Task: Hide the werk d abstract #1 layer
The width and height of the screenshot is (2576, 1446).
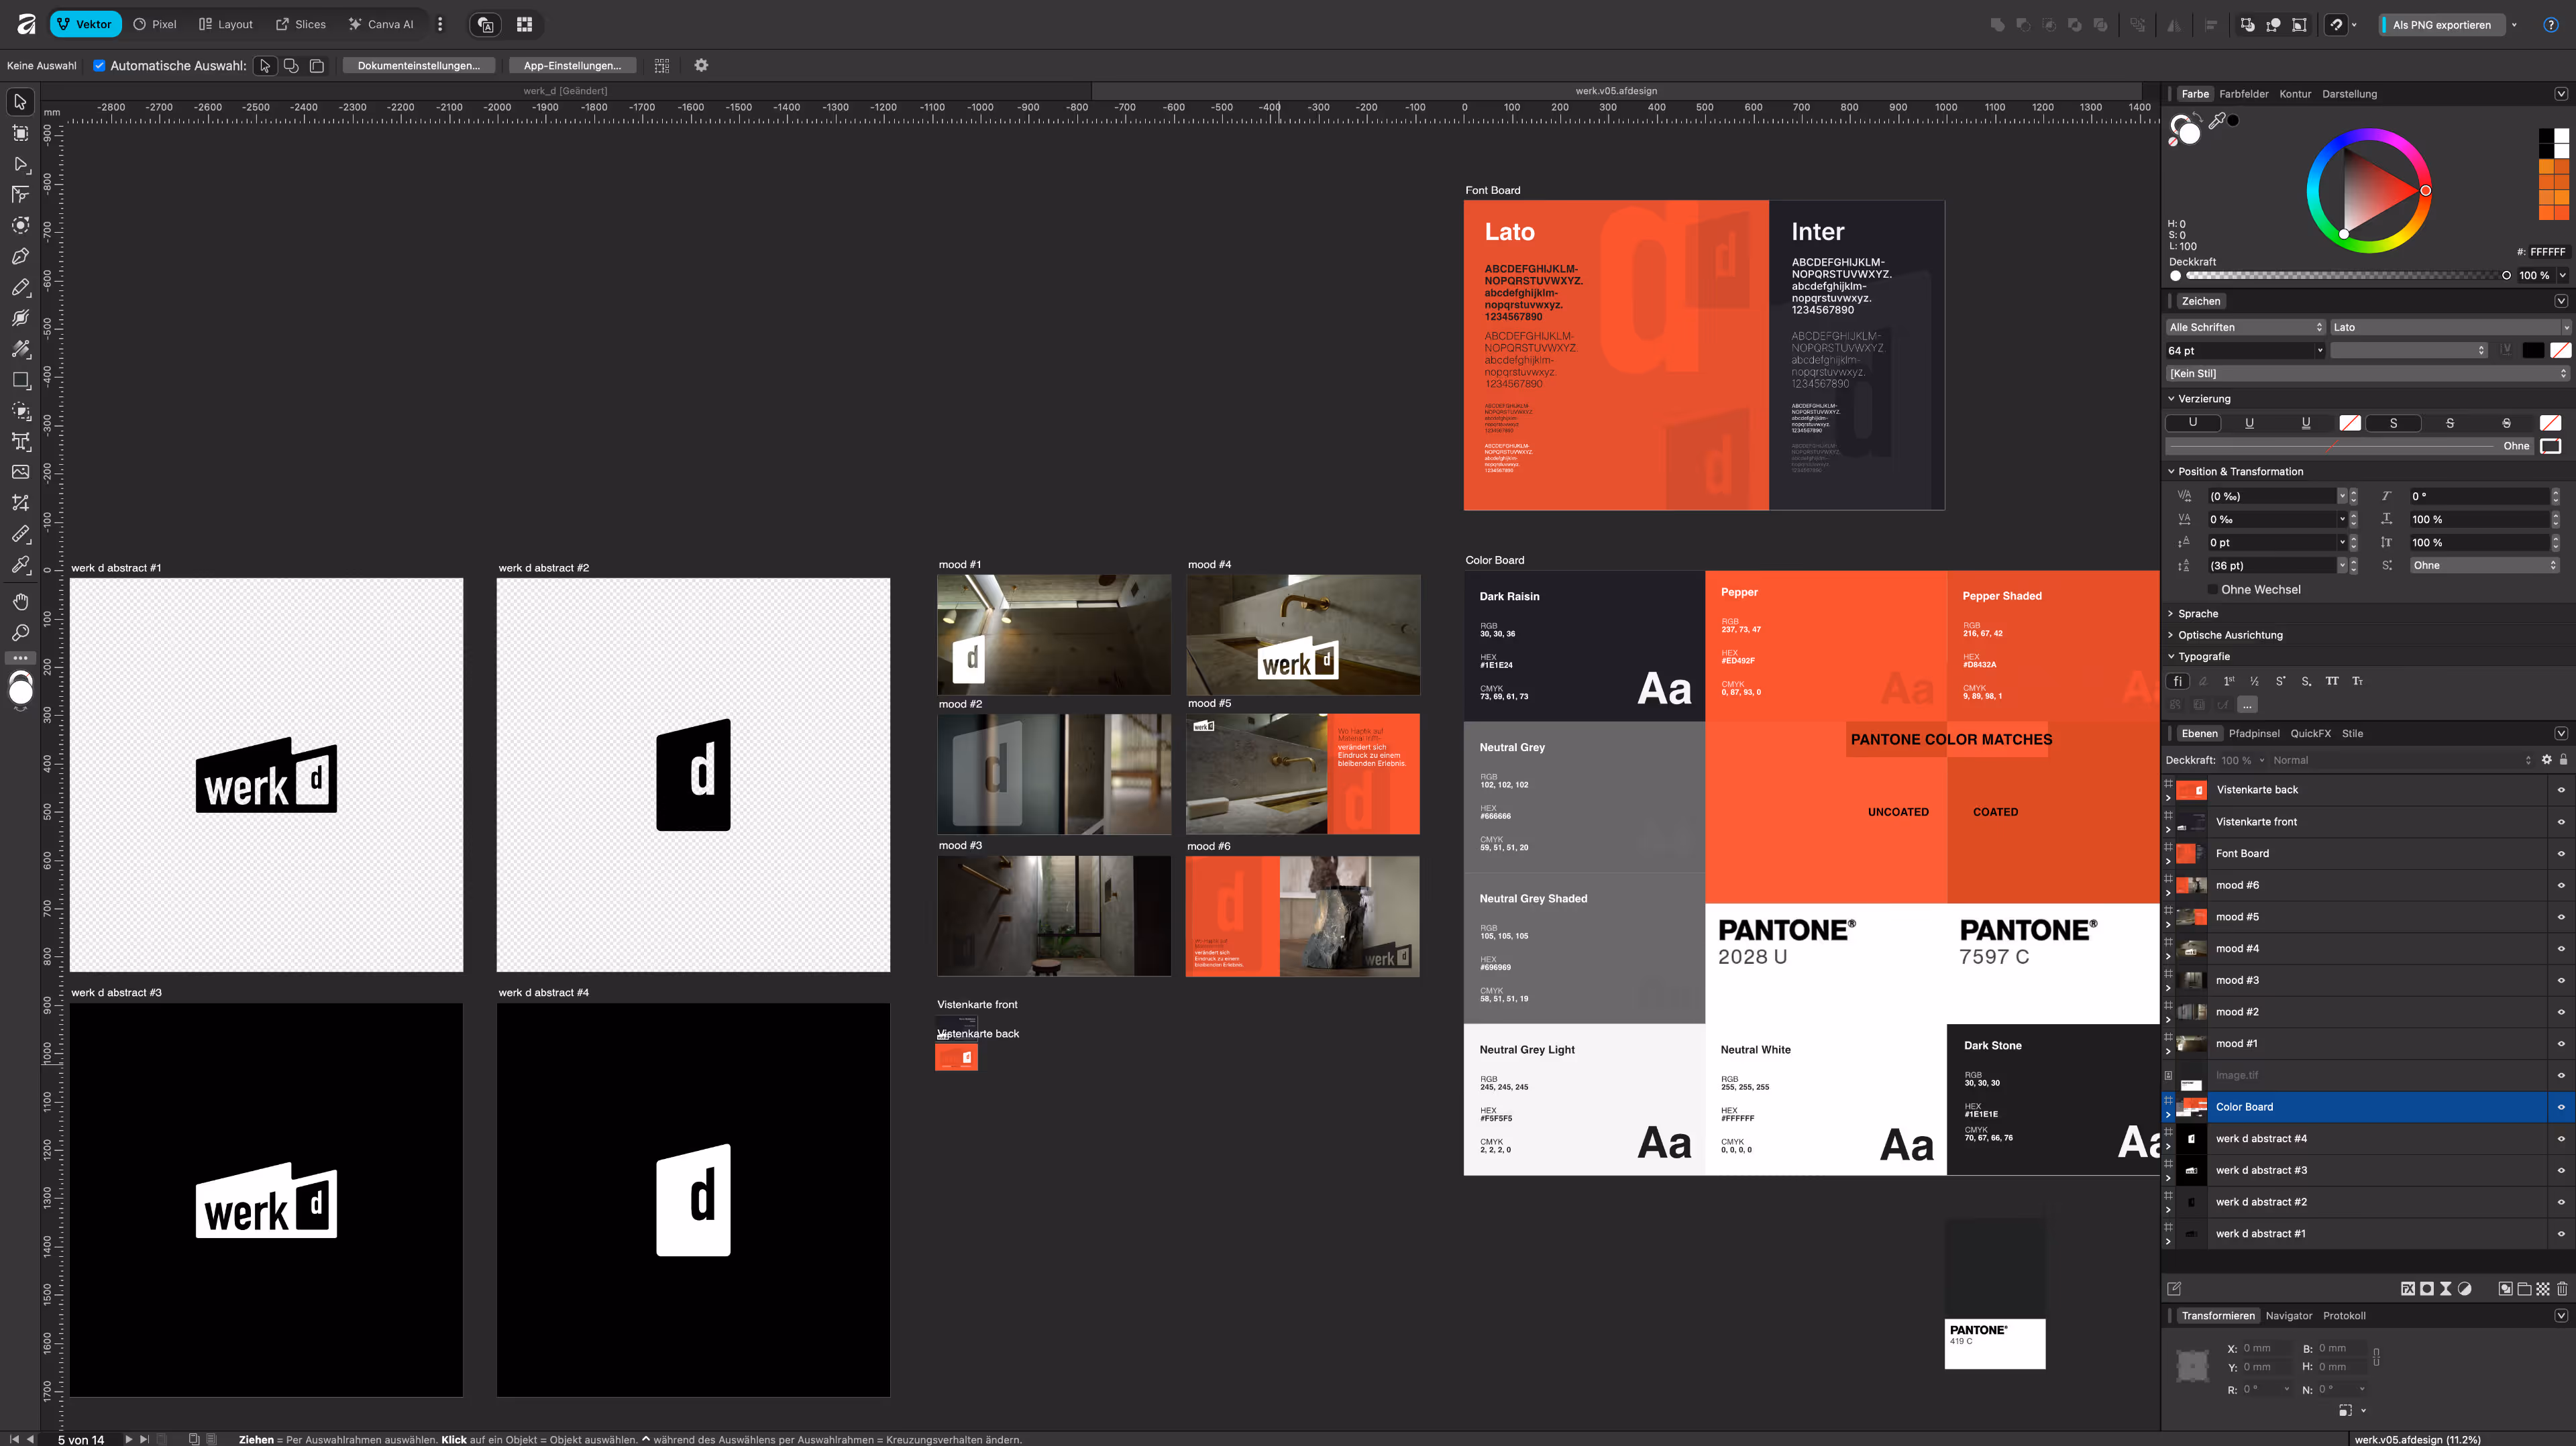Action: click(2561, 1234)
